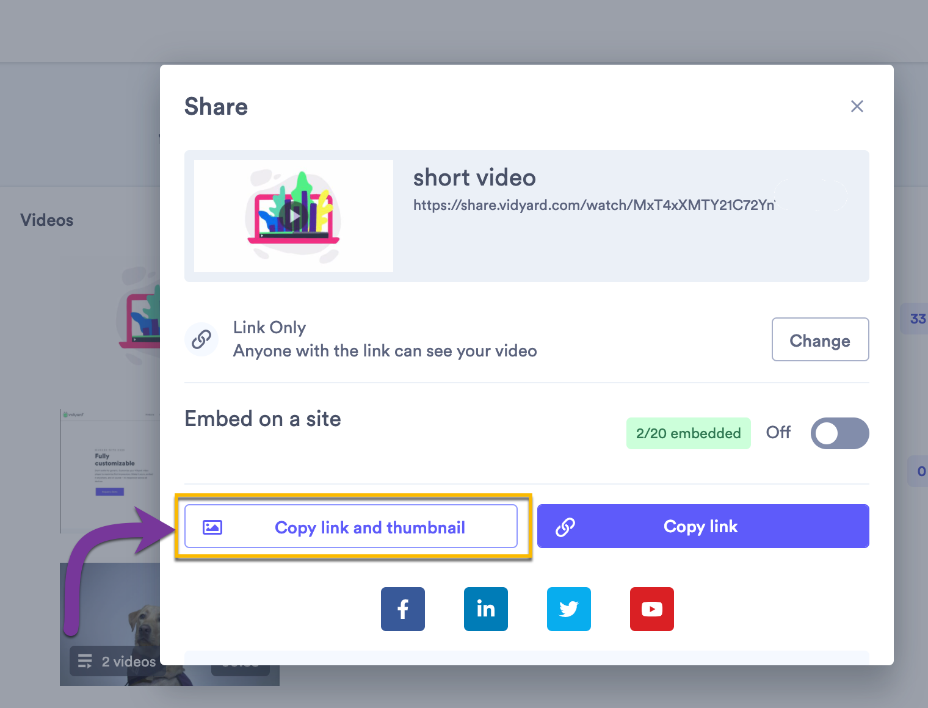Click the playlist icon on the 2 videos thumbnail
Viewport: 928px width, 708px height.
pyautogui.click(x=85, y=660)
